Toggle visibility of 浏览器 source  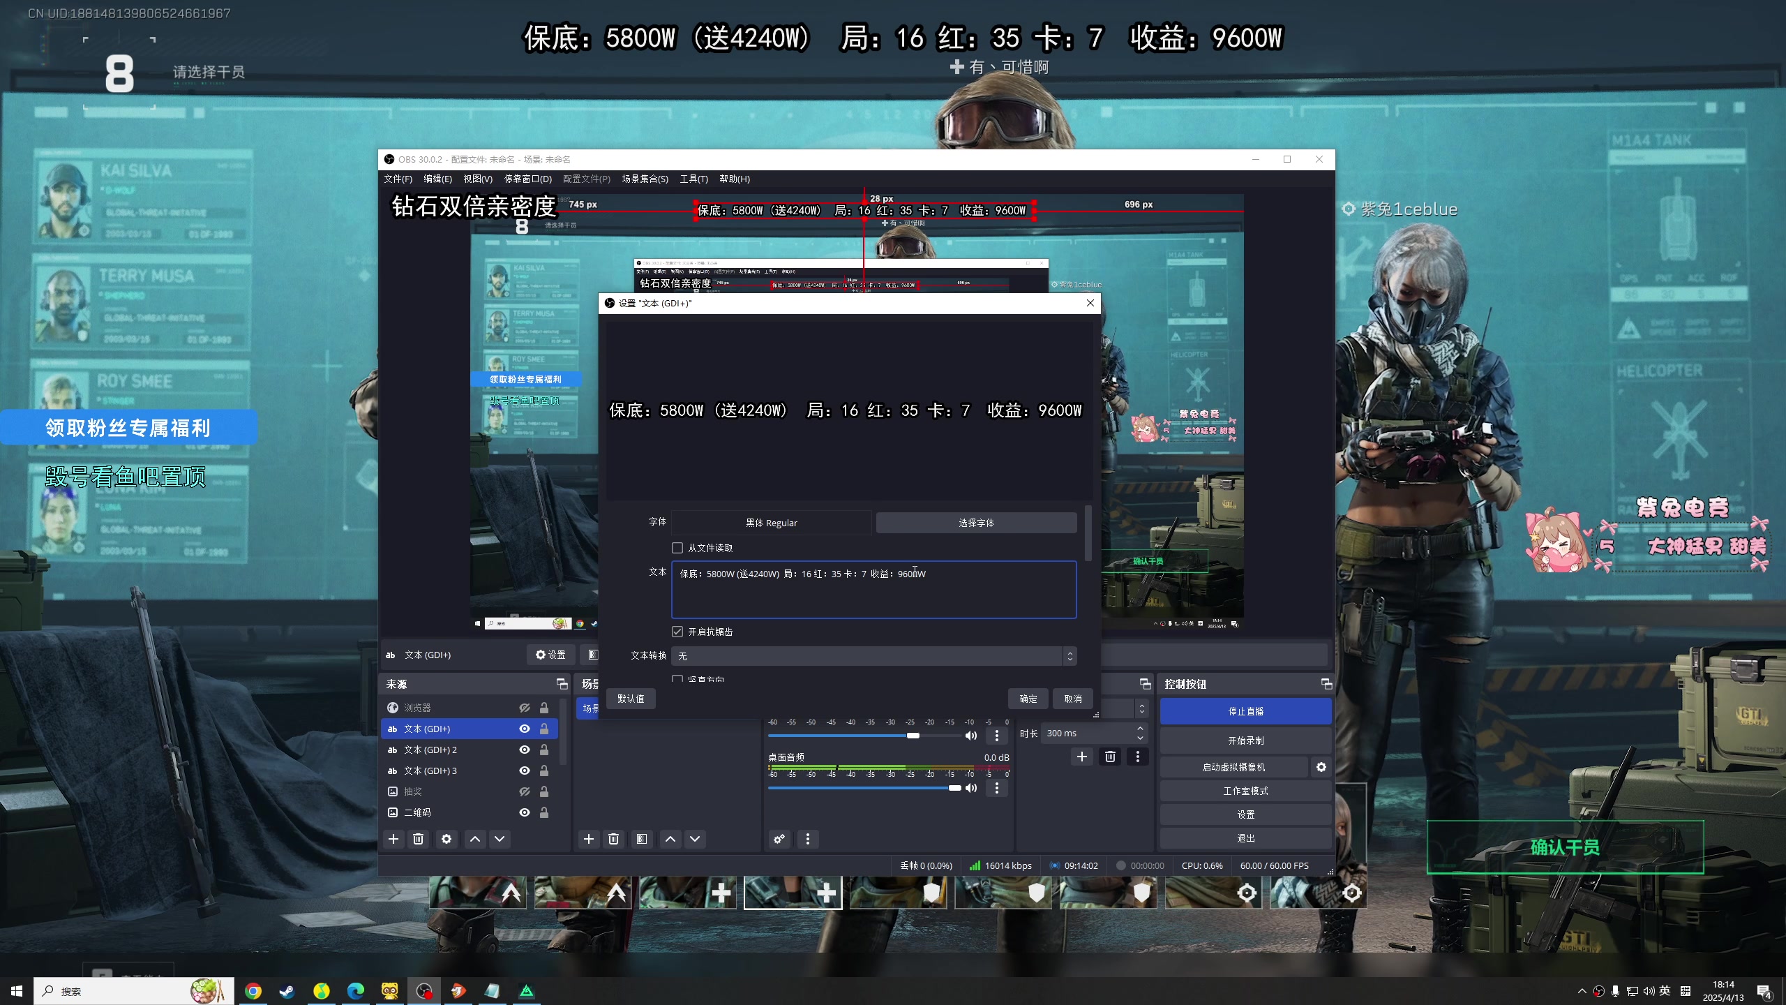525,708
